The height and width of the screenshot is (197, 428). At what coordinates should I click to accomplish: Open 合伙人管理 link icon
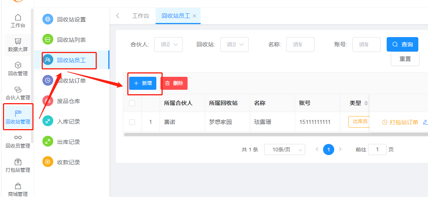point(18,89)
